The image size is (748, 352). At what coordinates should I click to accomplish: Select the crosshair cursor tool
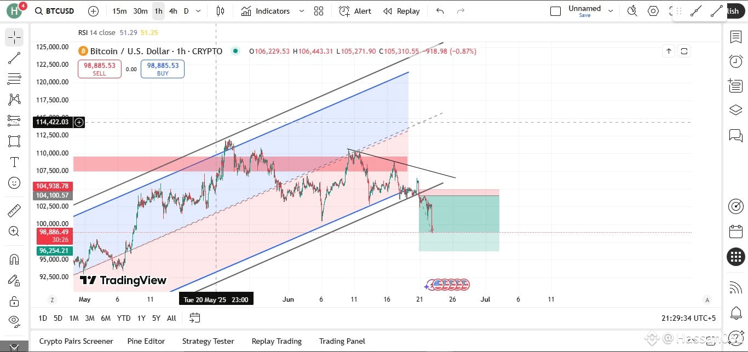pos(14,37)
